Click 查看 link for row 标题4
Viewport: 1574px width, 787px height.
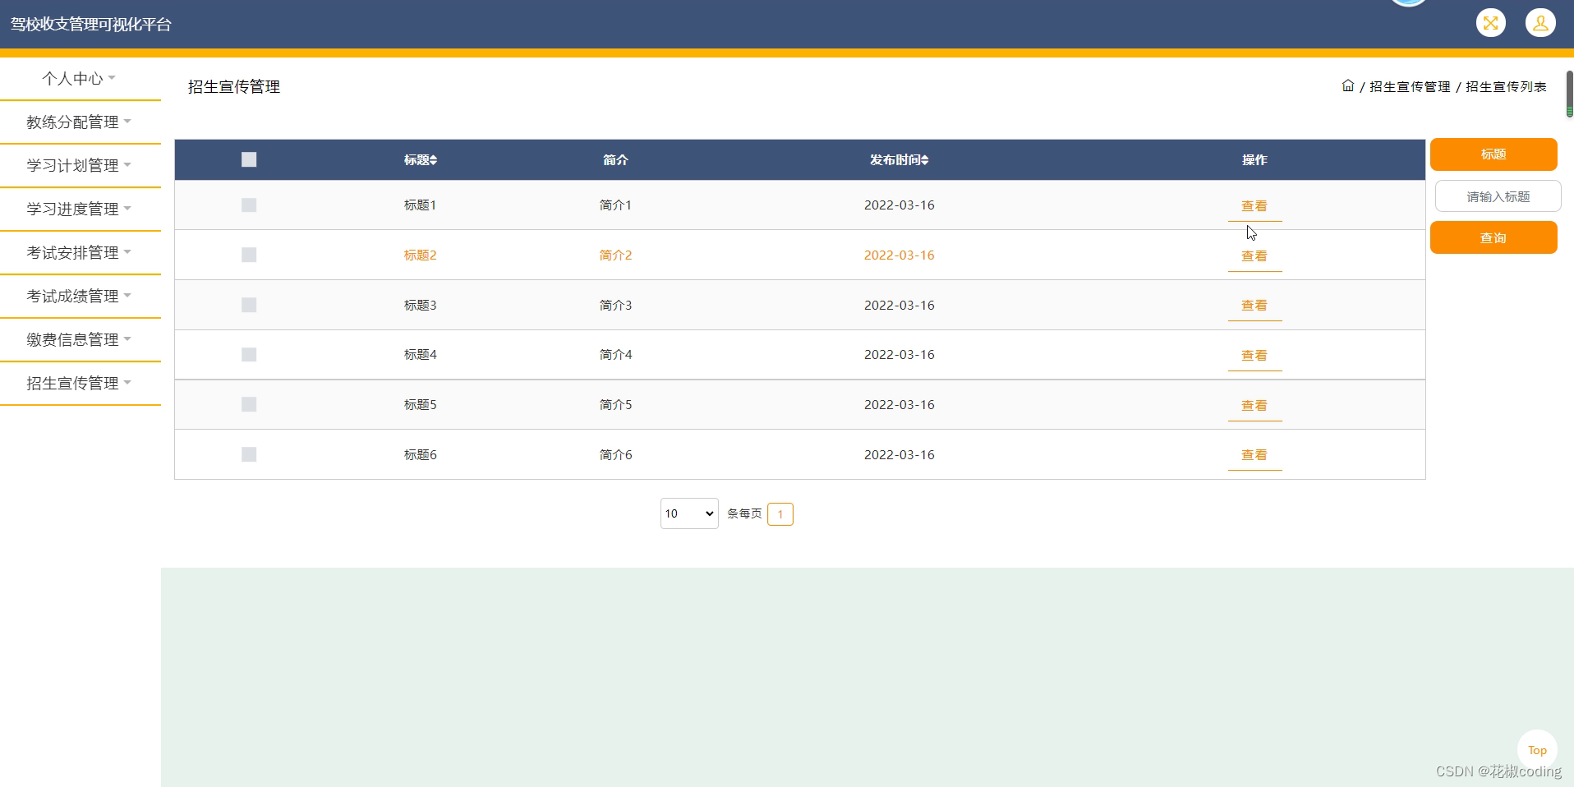tap(1254, 356)
